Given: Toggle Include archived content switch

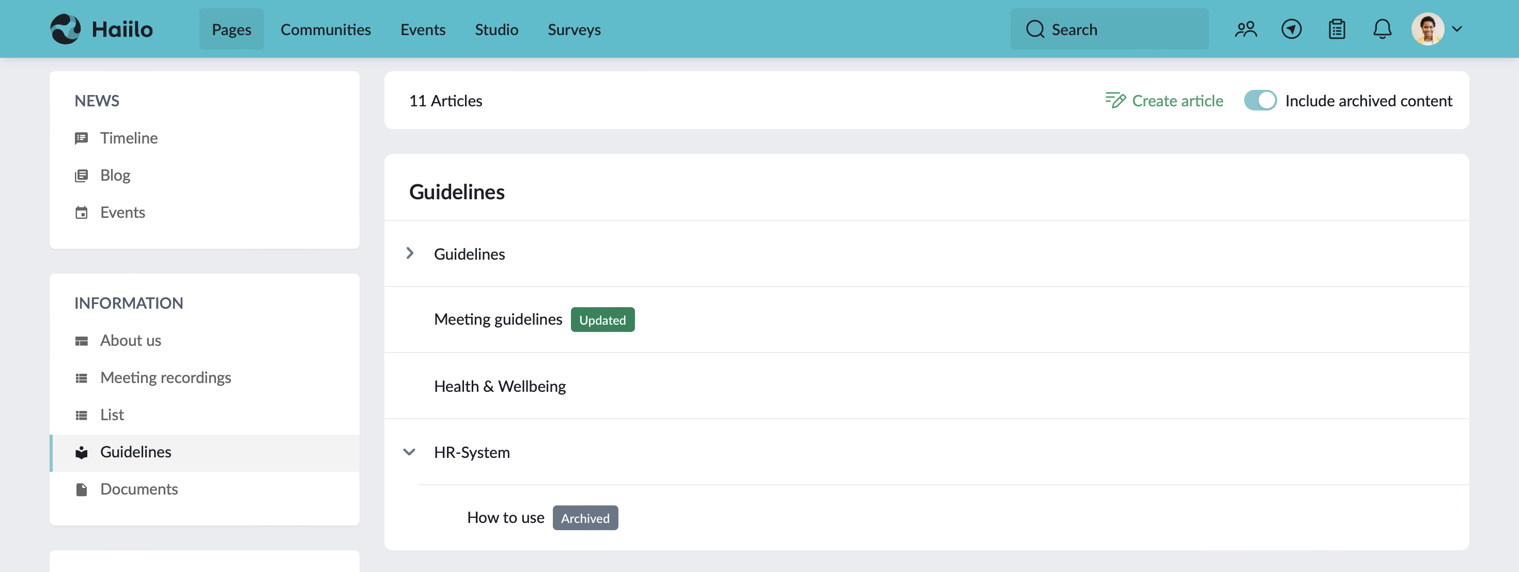Looking at the screenshot, I should click(1260, 101).
